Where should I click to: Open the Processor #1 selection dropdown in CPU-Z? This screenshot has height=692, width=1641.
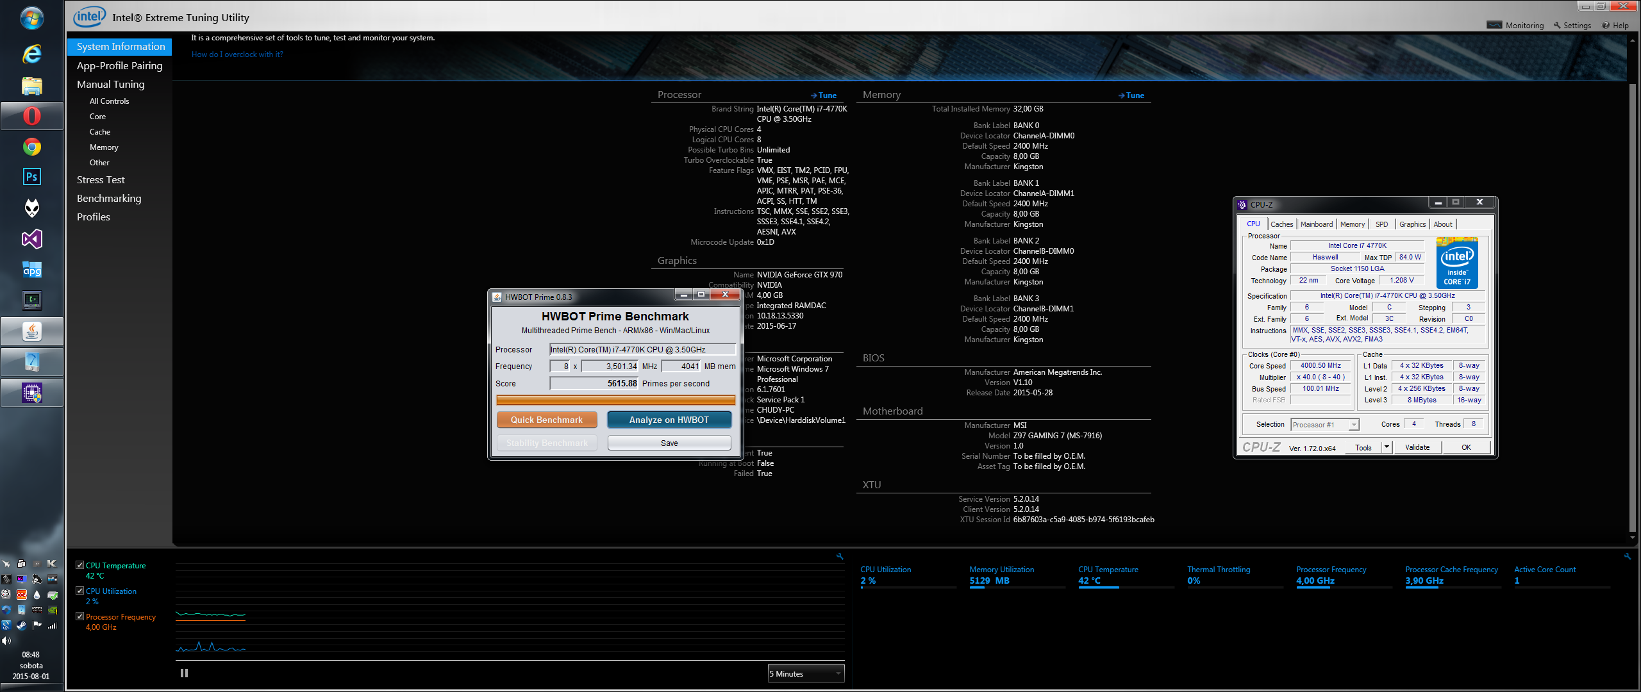point(1325,425)
